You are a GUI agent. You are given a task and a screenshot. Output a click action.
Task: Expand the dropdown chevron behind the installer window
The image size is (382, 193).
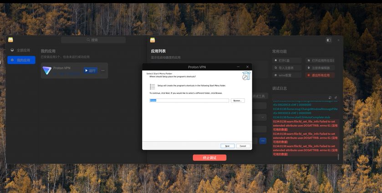[263, 117]
